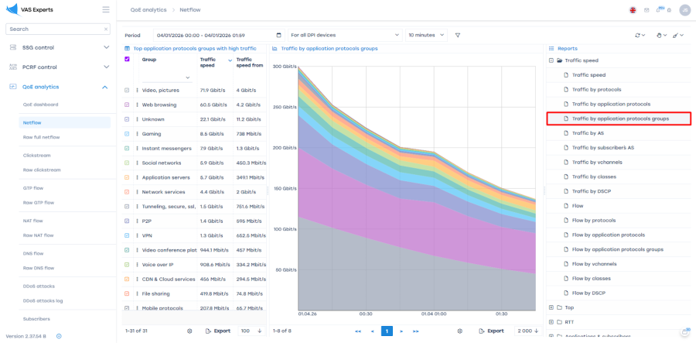Toggle the select-all checkbox in table header

pos(128,59)
